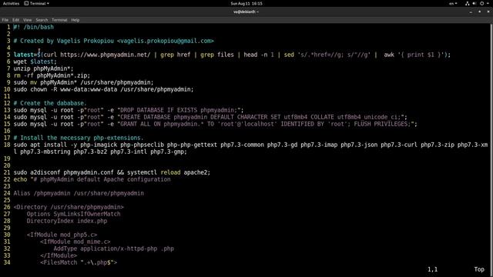Viewport: 493px width, 277px height.
Task: Click 'latest=' variable on line 5
Action: click(25, 55)
